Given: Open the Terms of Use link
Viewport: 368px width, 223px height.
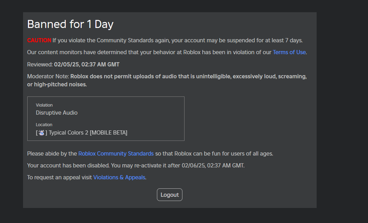Looking at the screenshot, I should coord(289,52).
